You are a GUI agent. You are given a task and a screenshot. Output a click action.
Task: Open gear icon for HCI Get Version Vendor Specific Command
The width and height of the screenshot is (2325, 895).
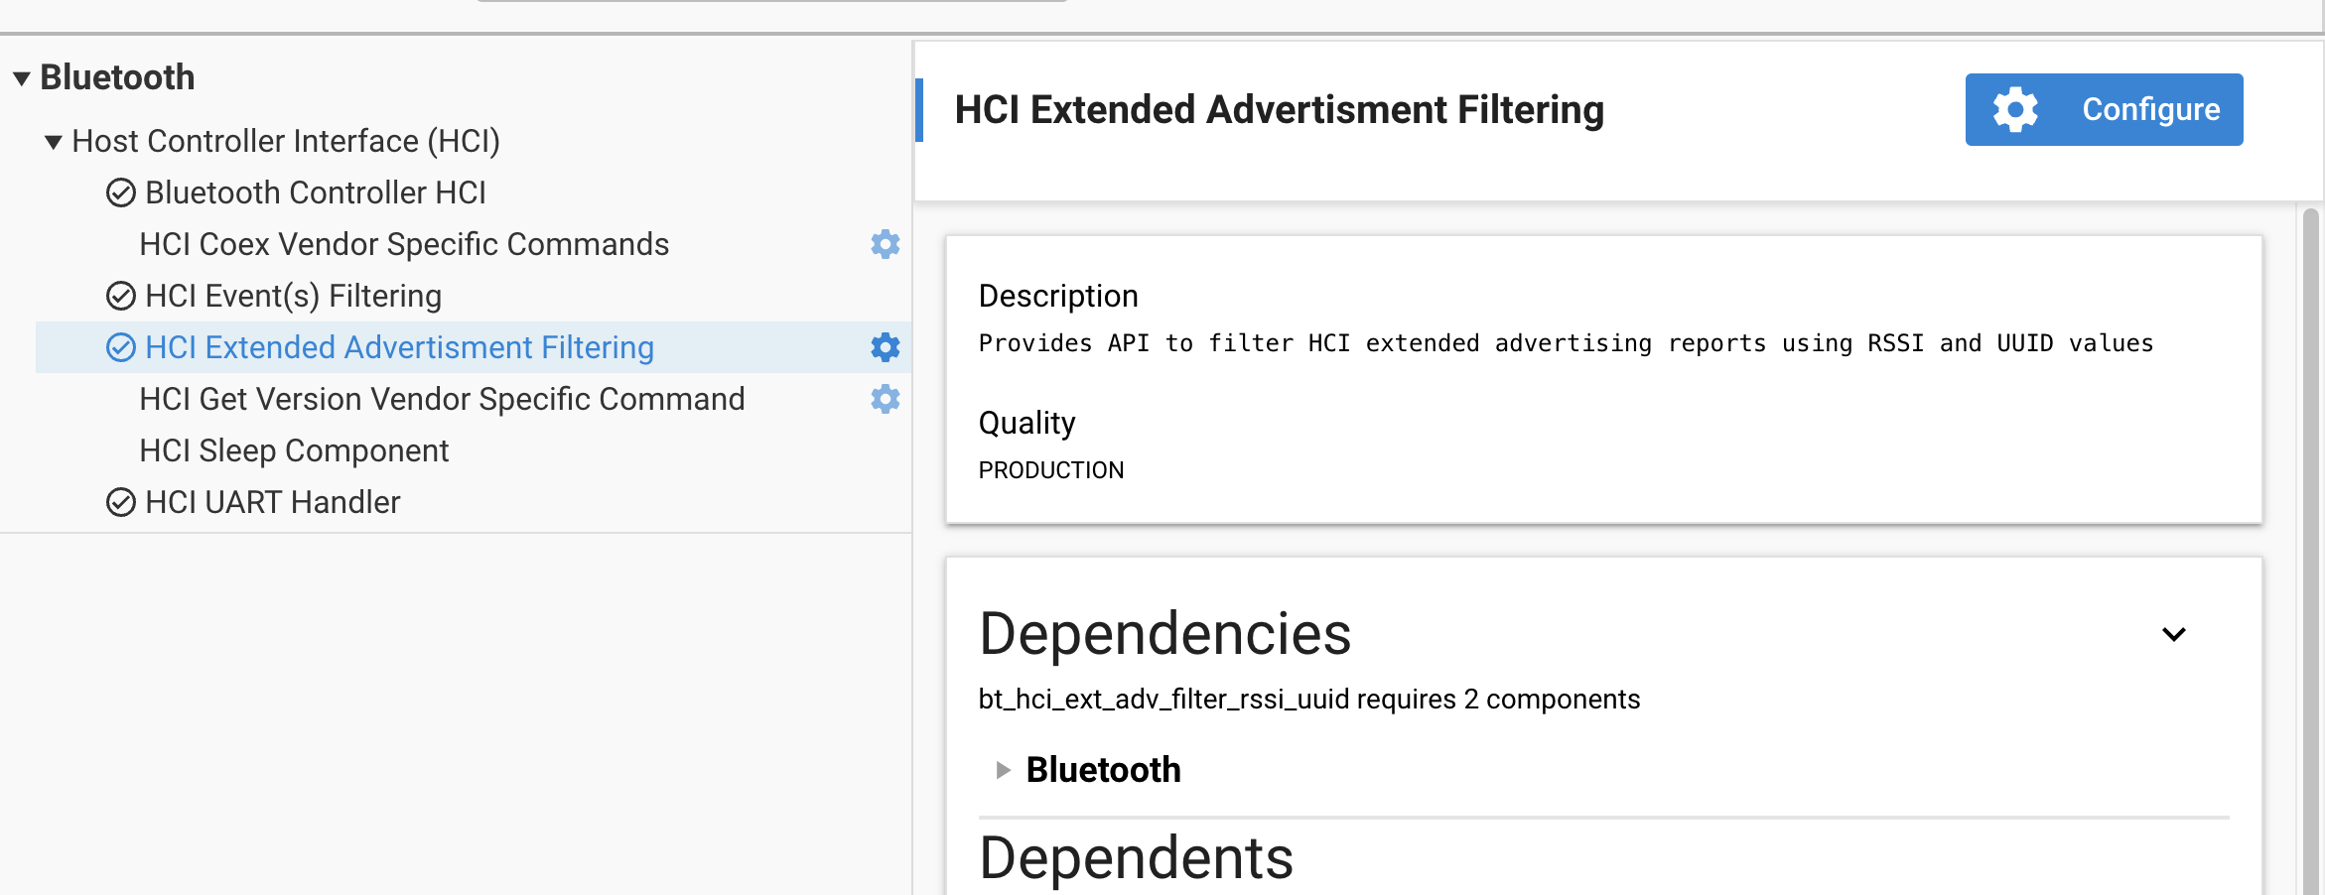(x=885, y=399)
